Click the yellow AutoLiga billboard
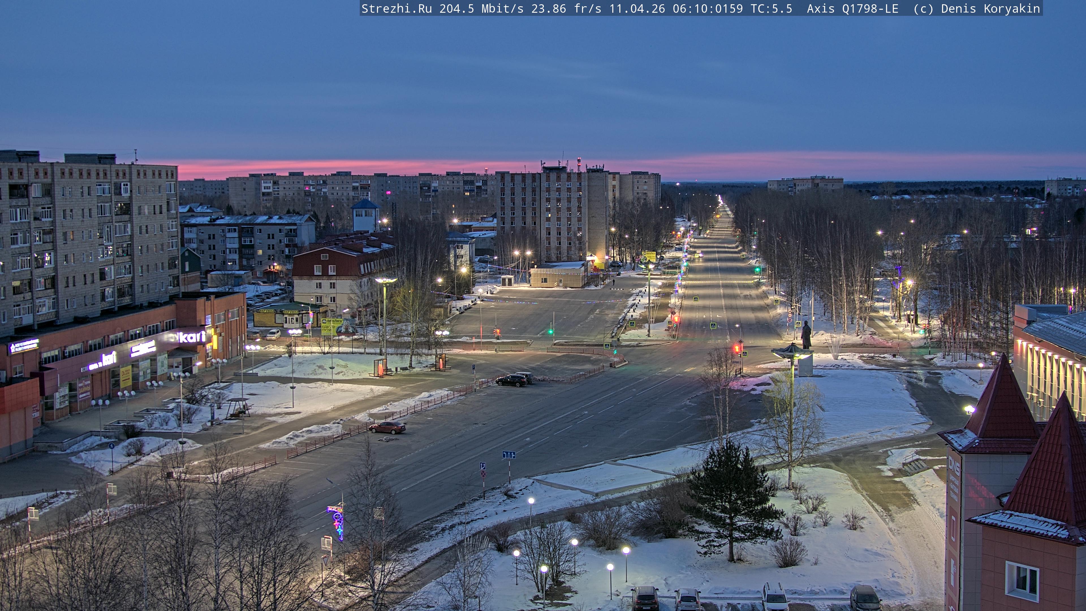Viewport: 1086px width, 611px height. point(332,326)
